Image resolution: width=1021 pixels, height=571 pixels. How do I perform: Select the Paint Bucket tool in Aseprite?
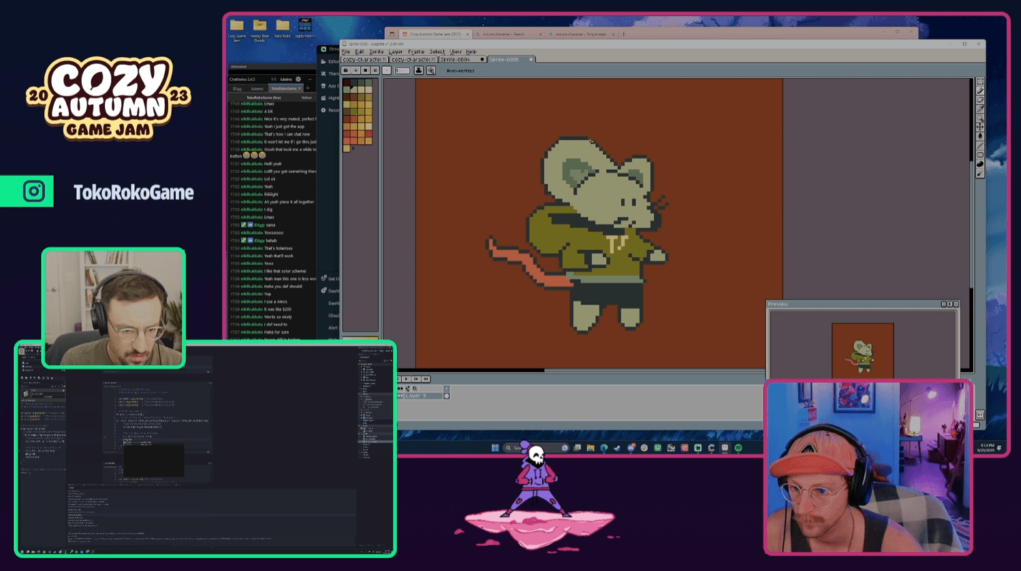coord(980,135)
